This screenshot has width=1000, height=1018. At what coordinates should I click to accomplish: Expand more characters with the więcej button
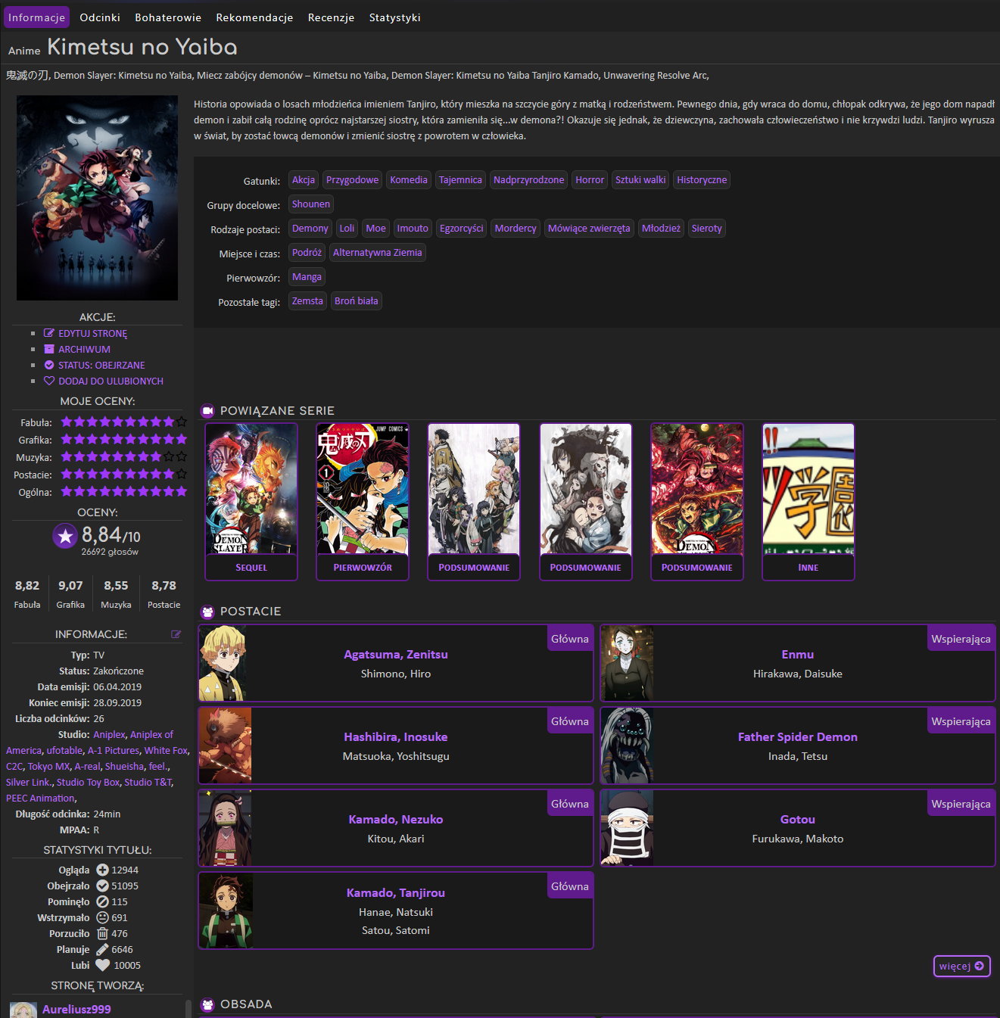[x=961, y=966]
